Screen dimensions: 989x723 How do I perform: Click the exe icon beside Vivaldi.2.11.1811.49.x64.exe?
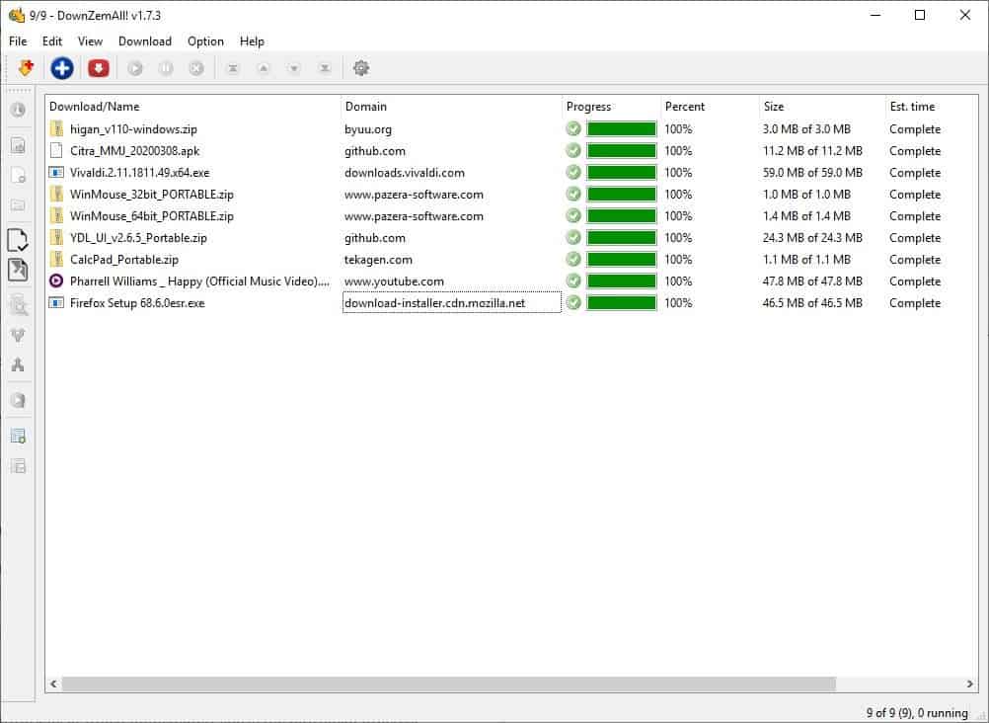[56, 173]
